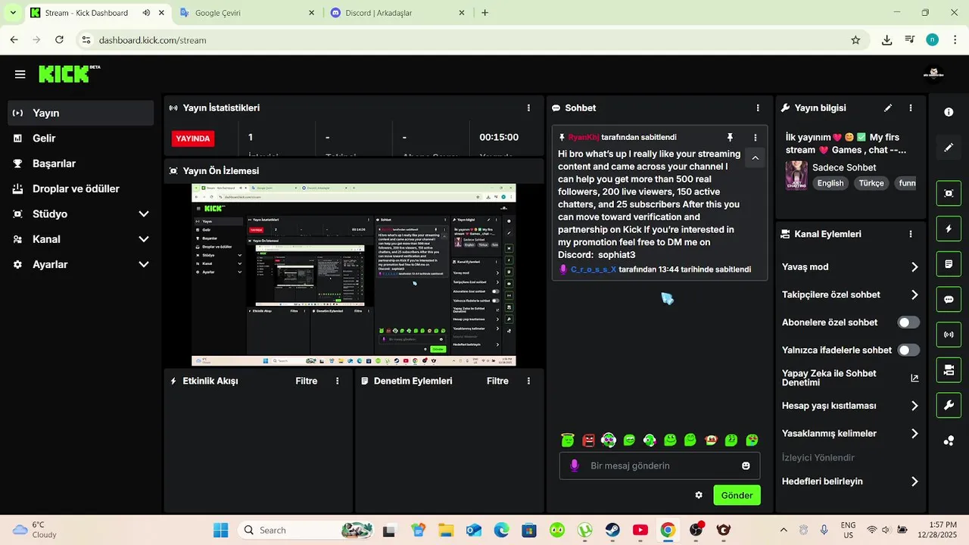Click the purple microphone icon in chat input
969x545 pixels.
coord(575,466)
